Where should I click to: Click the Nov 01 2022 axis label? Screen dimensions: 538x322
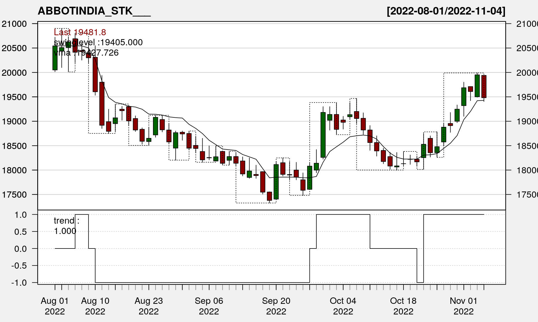tap(463, 306)
